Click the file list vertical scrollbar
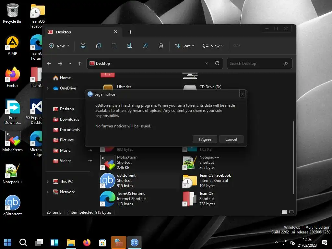Image resolution: width=332 pixels, height=249 pixels. [294, 158]
